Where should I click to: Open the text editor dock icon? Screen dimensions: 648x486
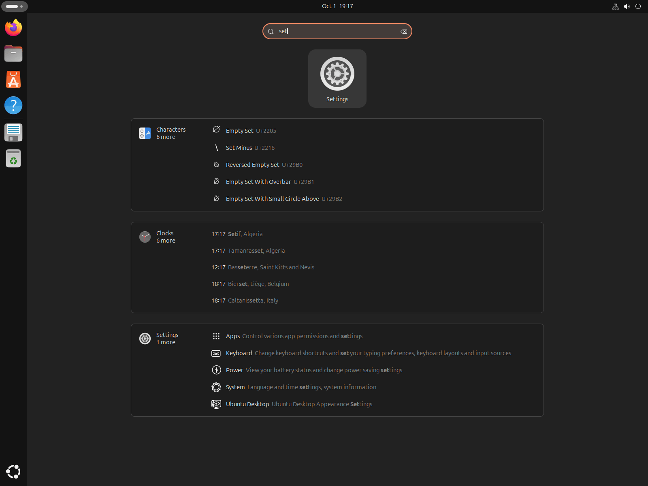[13, 132]
